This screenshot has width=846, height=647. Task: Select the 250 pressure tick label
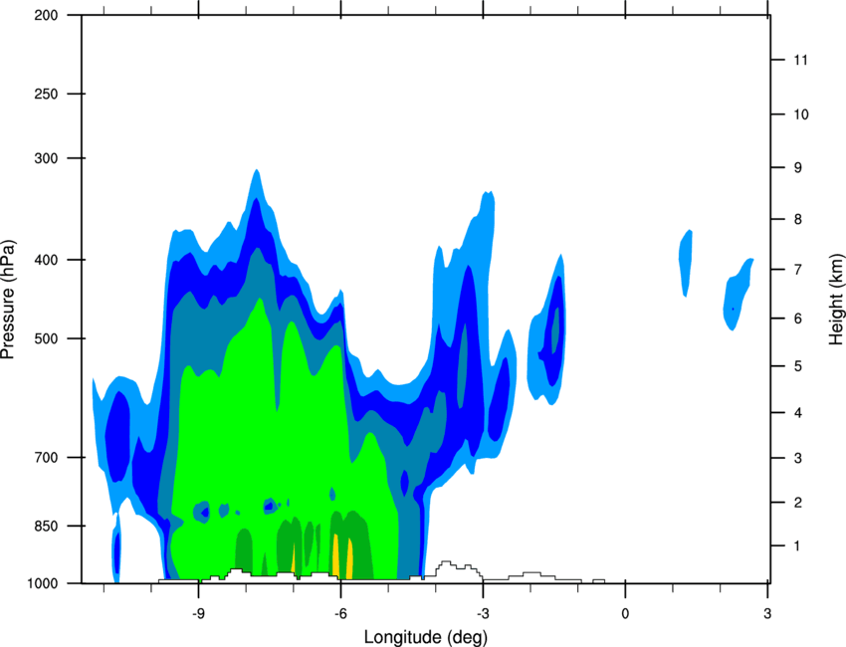tap(46, 94)
